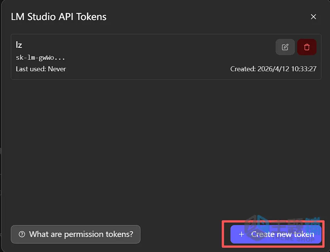Click the Create new token text label

[283, 234]
